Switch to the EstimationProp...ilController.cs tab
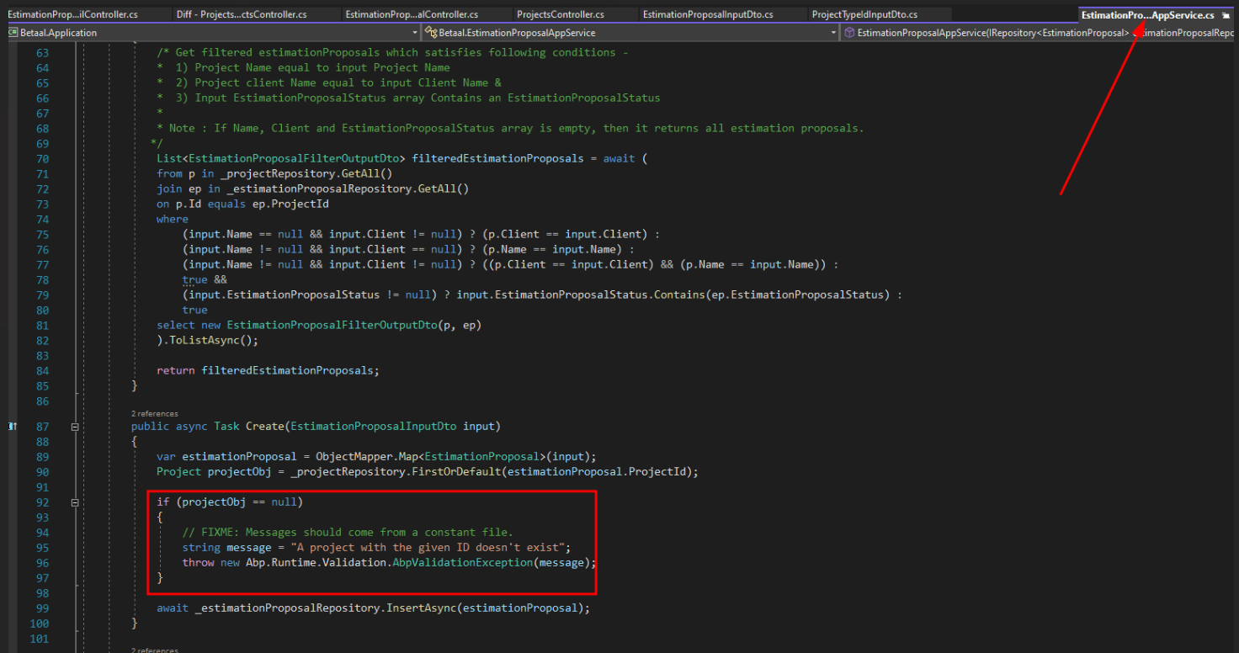The width and height of the screenshot is (1239, 653). (x=72, y=15)
